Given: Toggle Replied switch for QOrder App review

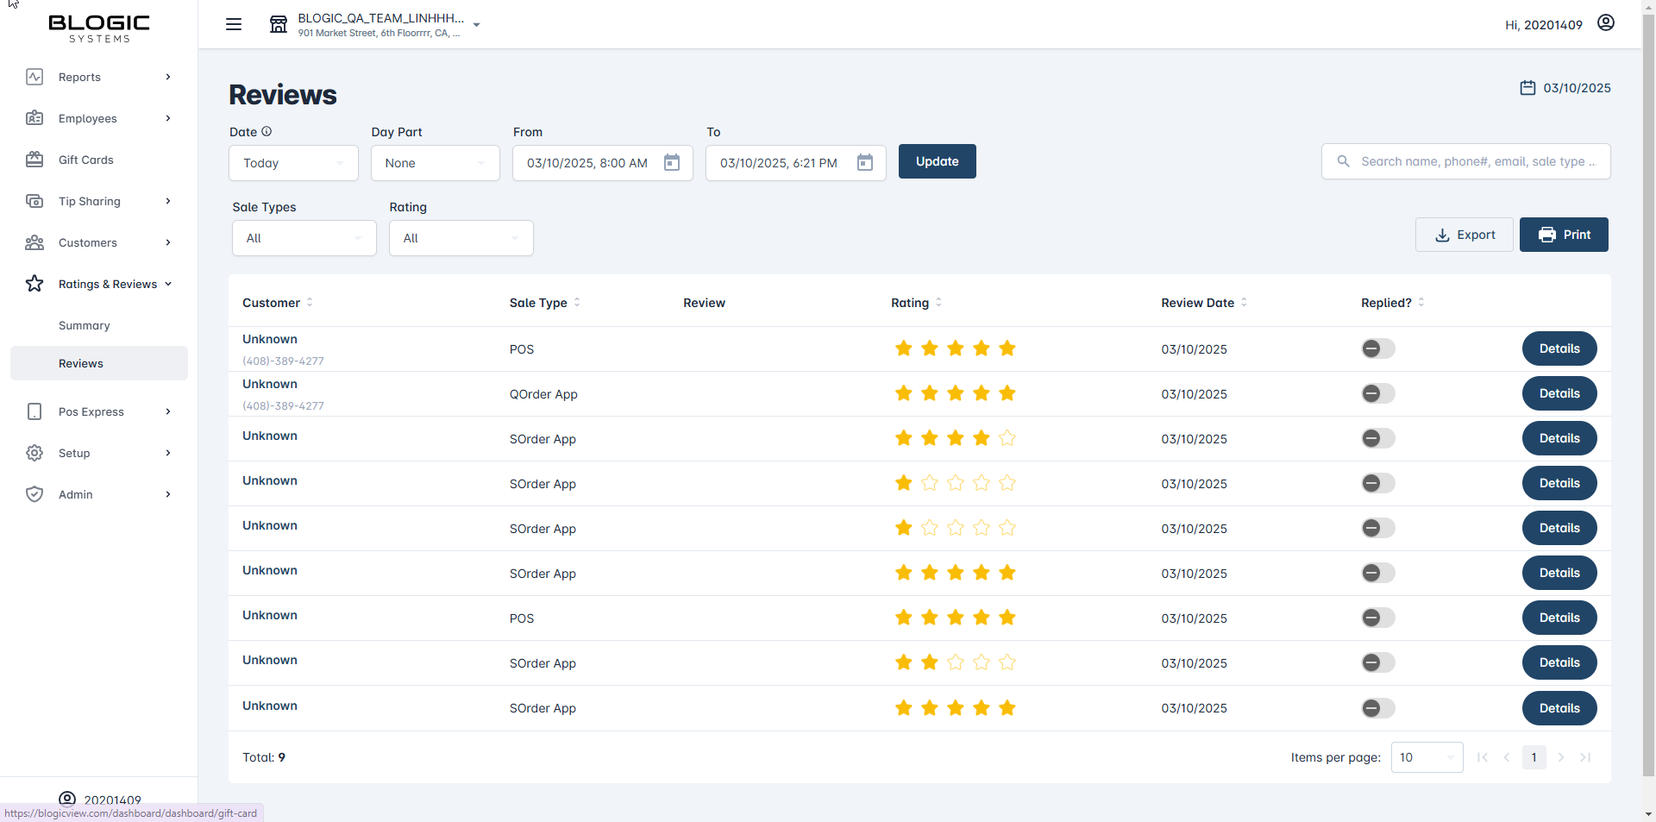Looking at the screenshot, I should [1377, 393].
